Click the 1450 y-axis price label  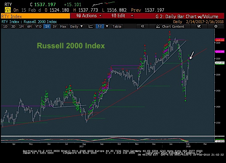(218, 91)
